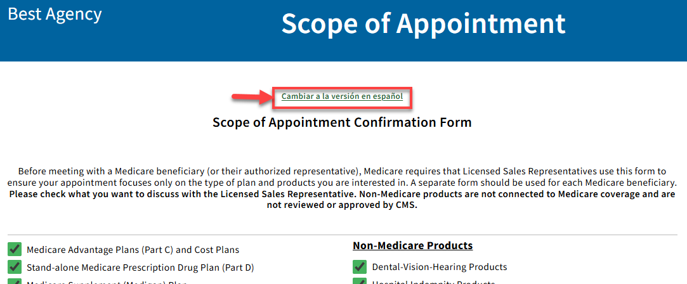
Task: Click the Best Agency name in the header
Action: coord(55,15)
